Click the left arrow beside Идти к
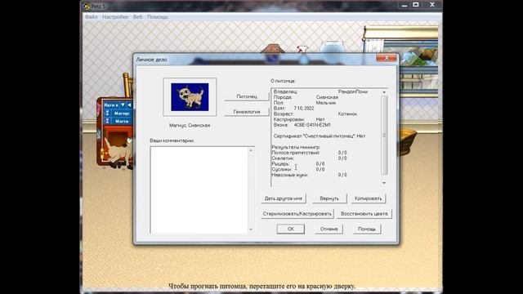Viewport: 523px width, 294px height. [x=129, y=105]
